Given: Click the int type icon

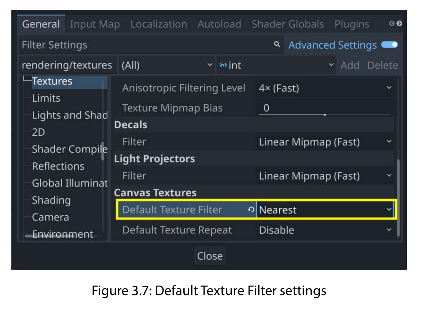Looking at the screenshot, I should (223, 65).
